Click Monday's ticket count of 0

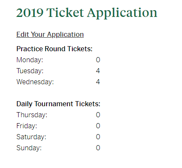coord(98,60)
